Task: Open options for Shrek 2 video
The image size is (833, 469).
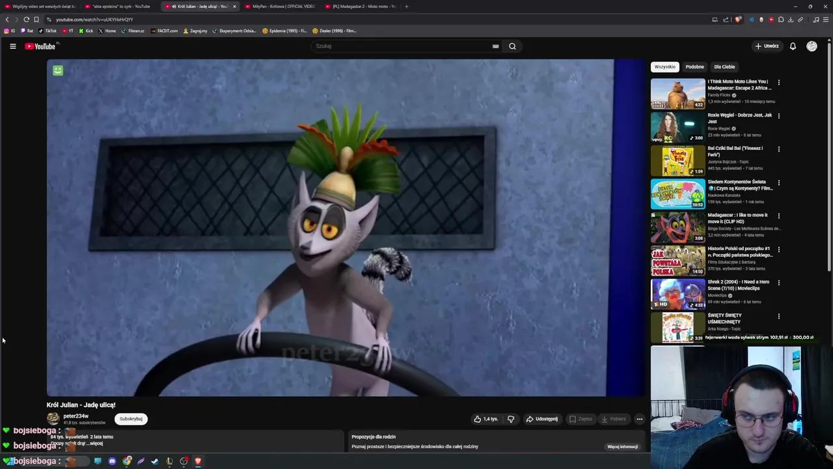Action: pyautogui.click(x=778, y=283)
